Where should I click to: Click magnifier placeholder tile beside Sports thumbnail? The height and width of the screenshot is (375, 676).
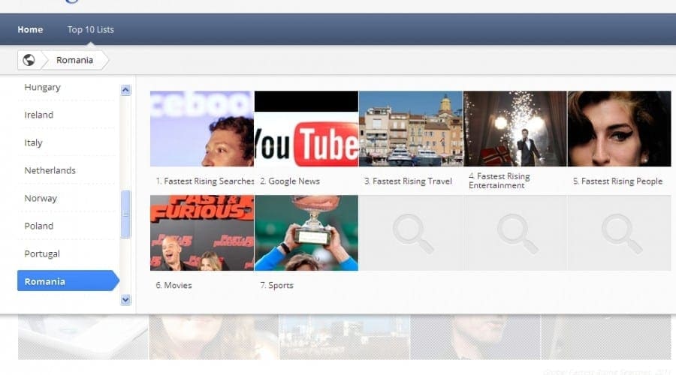411,233
